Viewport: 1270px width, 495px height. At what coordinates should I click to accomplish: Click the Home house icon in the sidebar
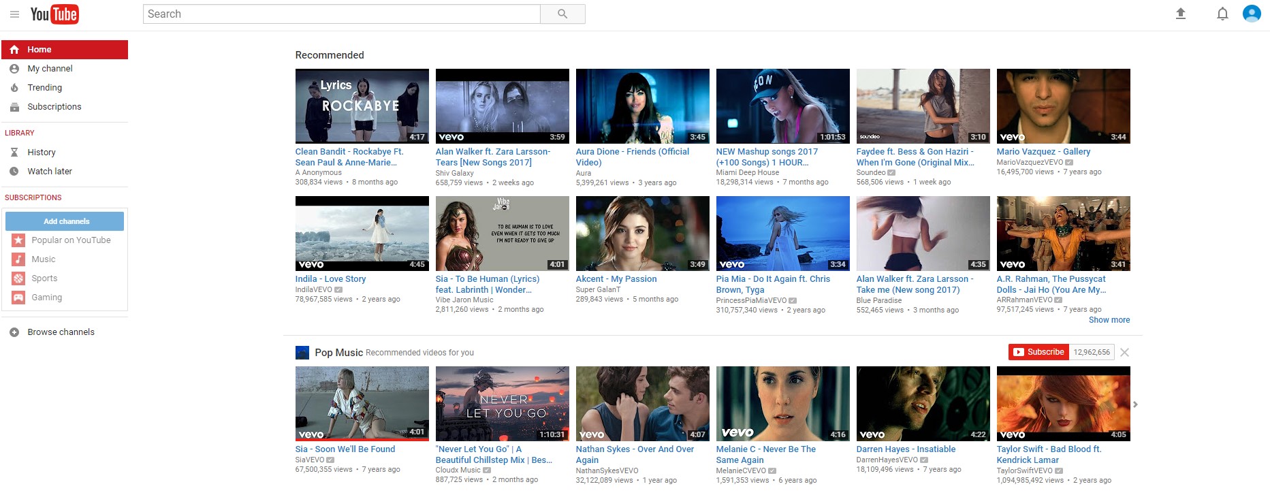[14, 50]
